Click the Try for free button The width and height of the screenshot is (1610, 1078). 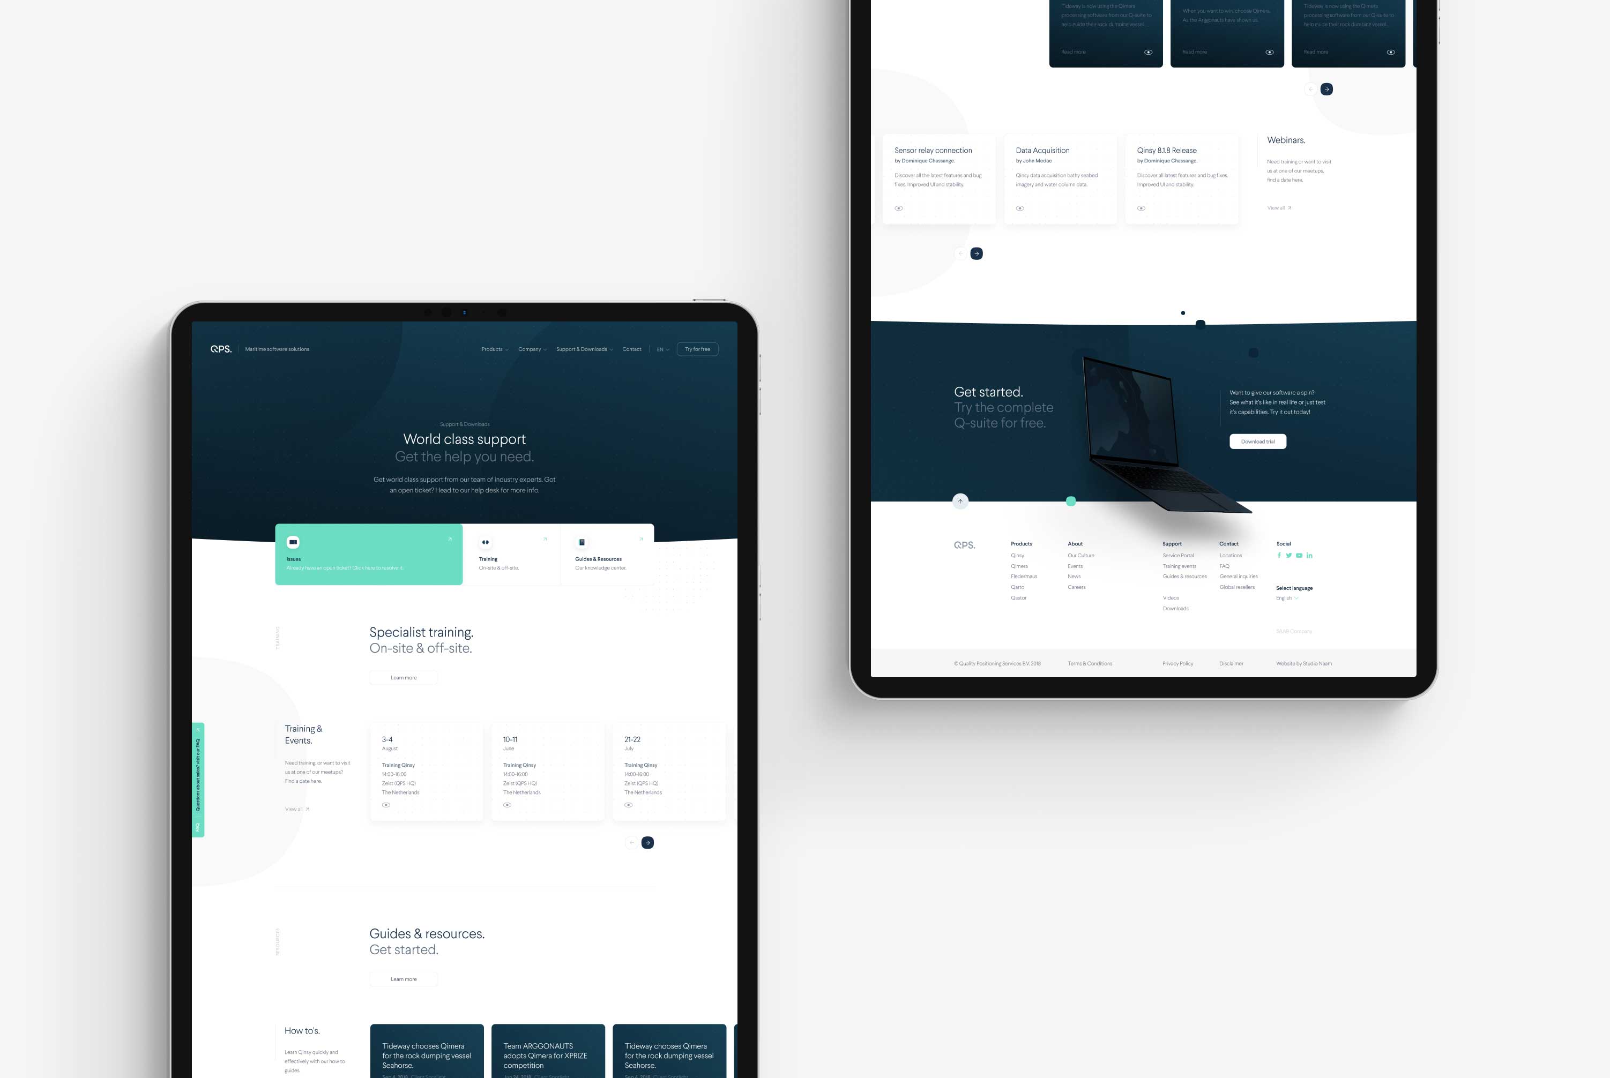(698, 349)
